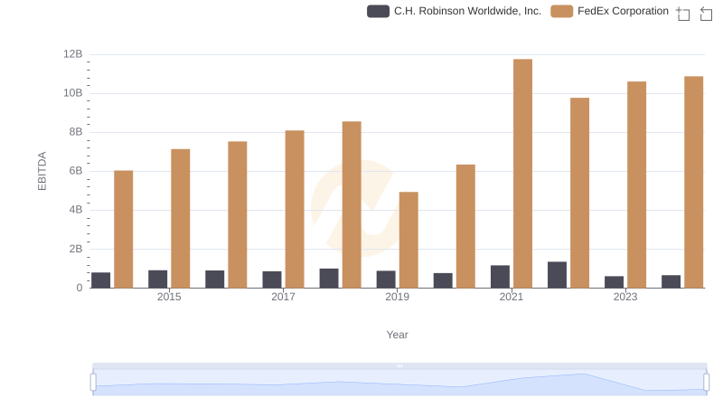This screenshot has width=723, height=417.
Task: Click the FedEx bar for 2017
Action: [295, 209]
